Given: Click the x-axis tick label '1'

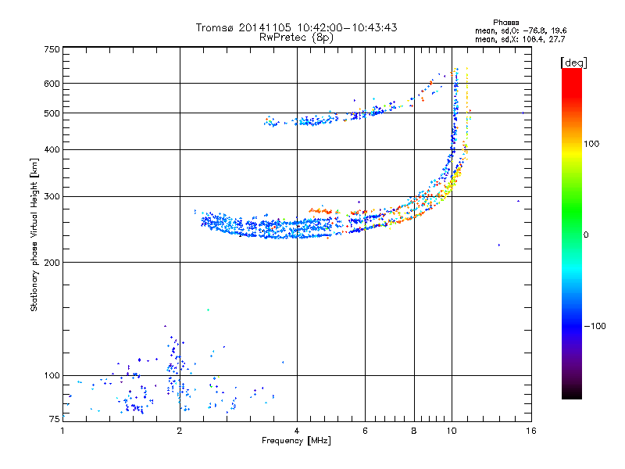Looking at the screenshot, I should point(62,431).
